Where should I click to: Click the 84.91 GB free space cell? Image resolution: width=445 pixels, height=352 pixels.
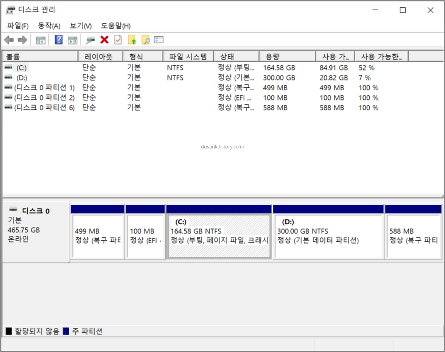pyautogui.click(x=333, y=68)
